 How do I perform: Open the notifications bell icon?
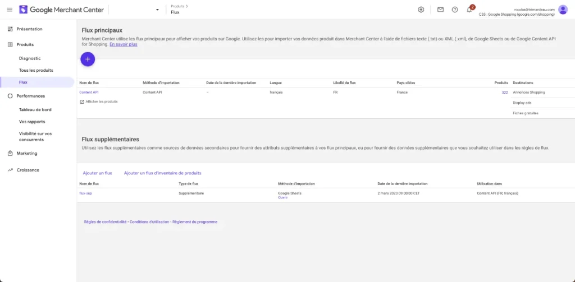point(469,10)
